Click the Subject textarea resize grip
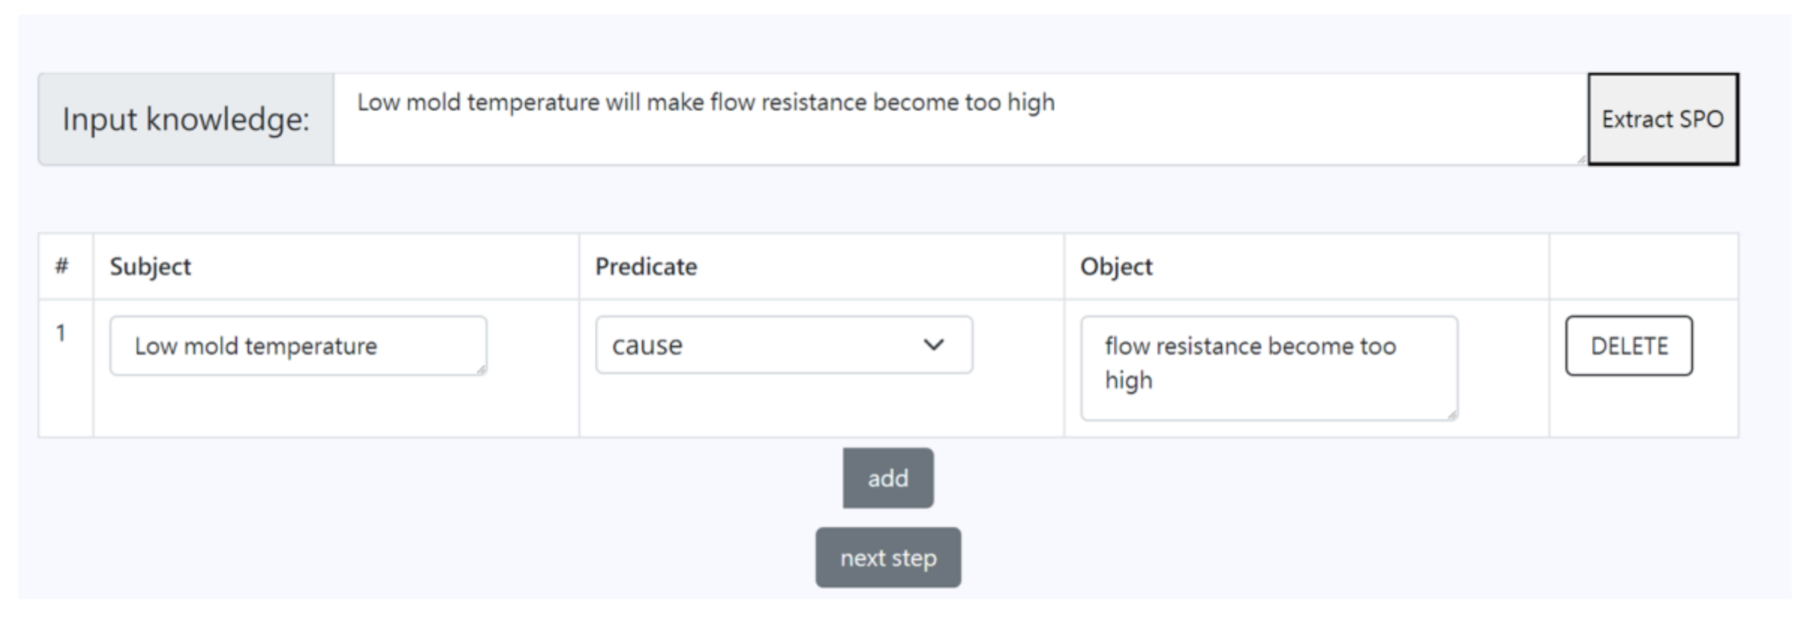 [481, 369]
